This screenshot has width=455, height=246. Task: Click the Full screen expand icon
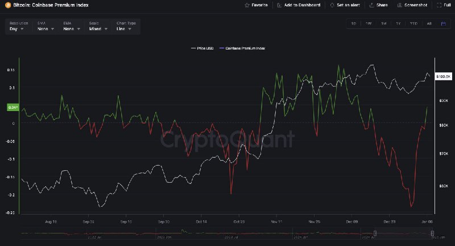click(x=439, y=5)
